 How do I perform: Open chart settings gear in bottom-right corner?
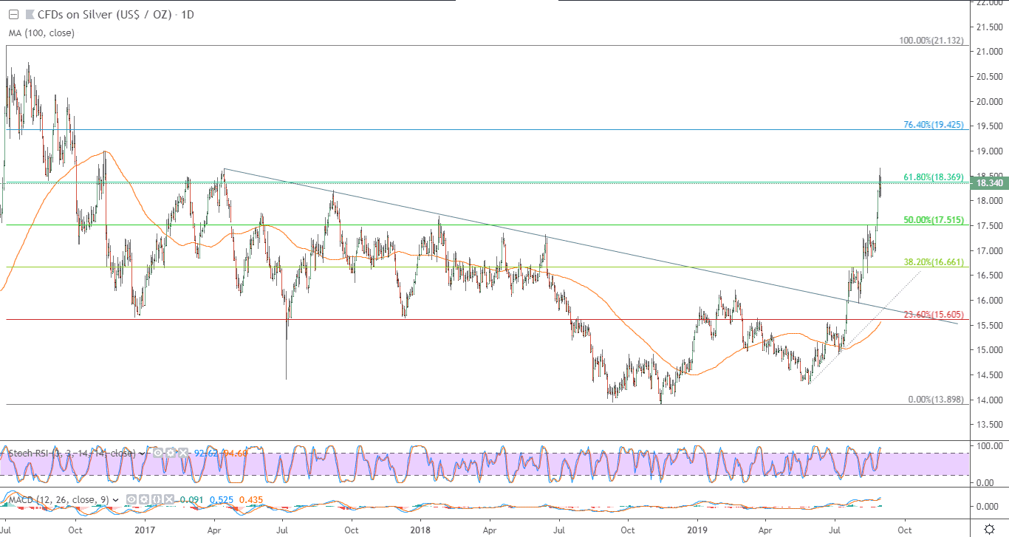click(x=990, y=529)
